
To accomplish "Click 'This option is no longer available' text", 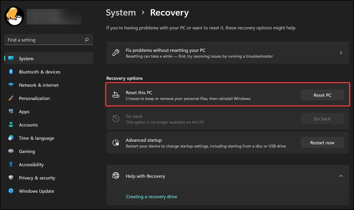I will [x=165, y=122].
